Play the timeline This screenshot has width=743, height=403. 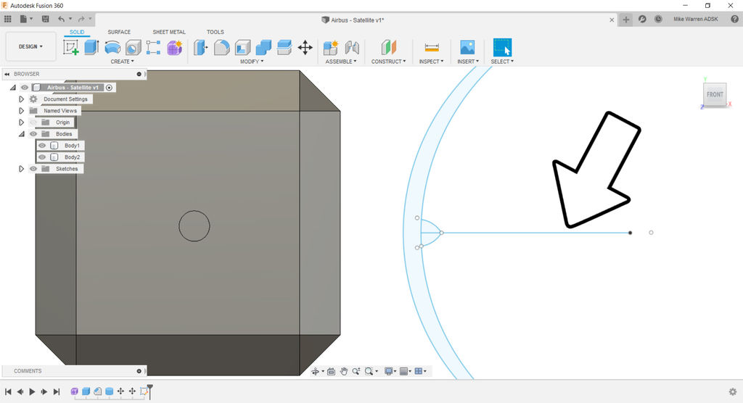point(32,391)
